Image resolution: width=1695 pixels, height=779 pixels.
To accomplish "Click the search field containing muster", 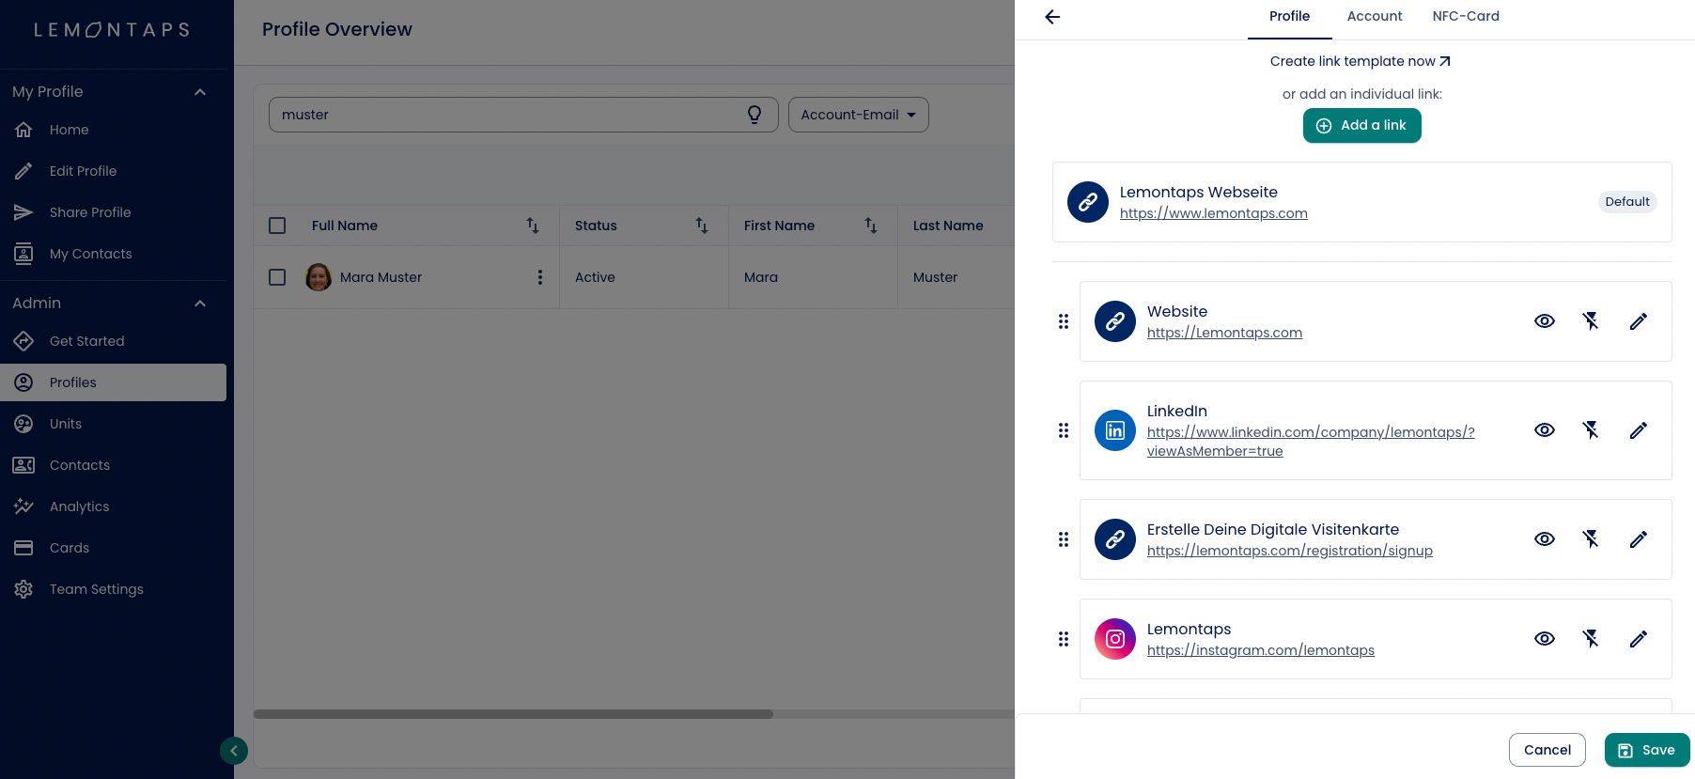I will point(523,115).
